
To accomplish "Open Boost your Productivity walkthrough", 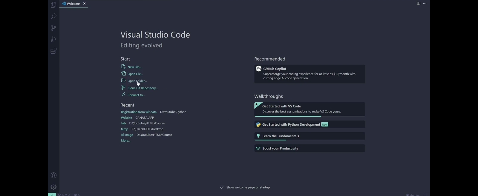I will tap(310, 148).
